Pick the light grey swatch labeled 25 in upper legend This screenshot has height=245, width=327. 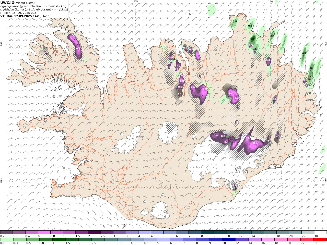point(308,232)
